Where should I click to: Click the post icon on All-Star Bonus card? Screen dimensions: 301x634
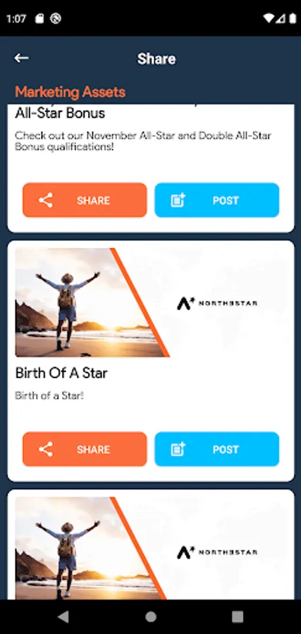[178, 200]
